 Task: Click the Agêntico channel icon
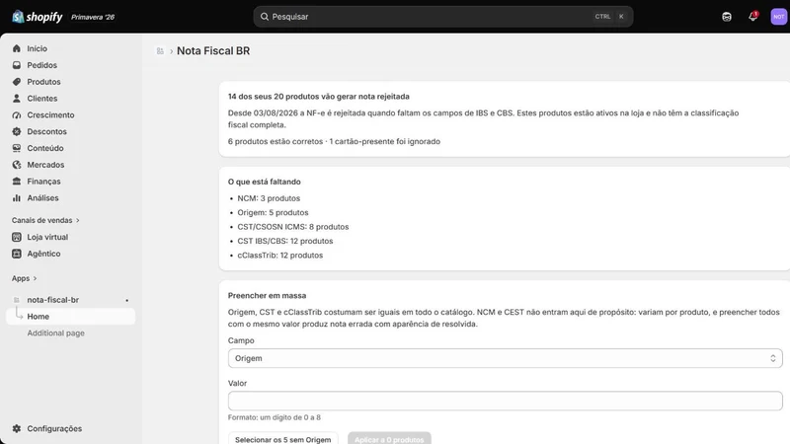point(17,254)
